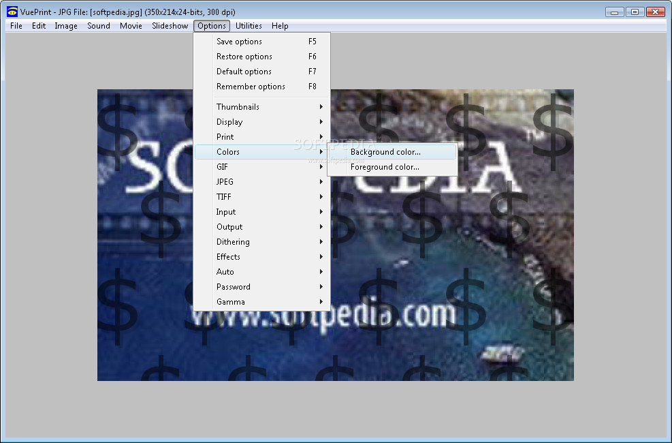The height and width of the screenshot is (443, 672).
Task: Open the Movie menu
Action: pos(131,26)
